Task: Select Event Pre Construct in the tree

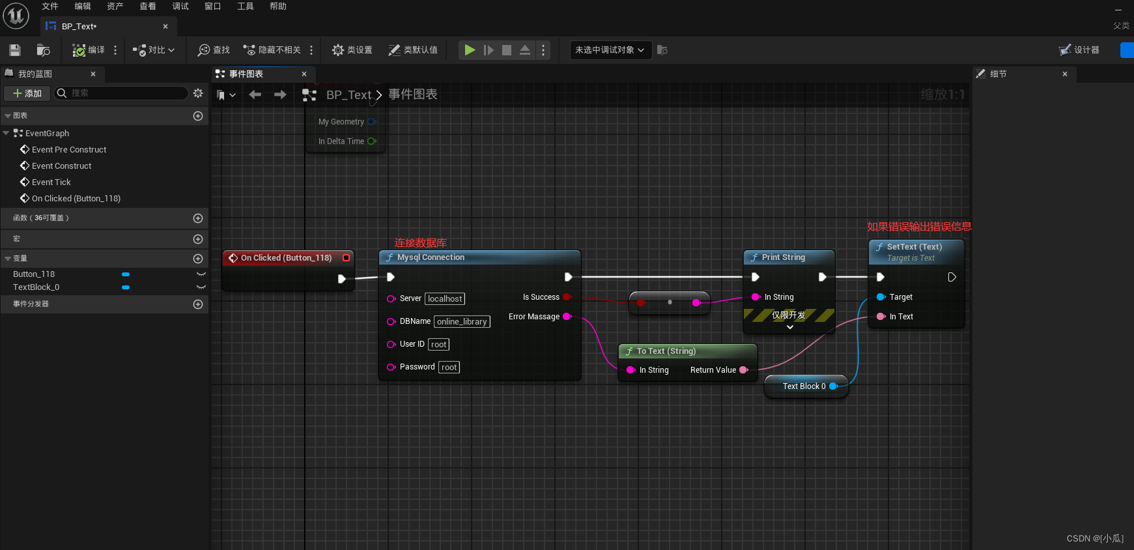Action: pyautogui.click(x=69, y=149)
